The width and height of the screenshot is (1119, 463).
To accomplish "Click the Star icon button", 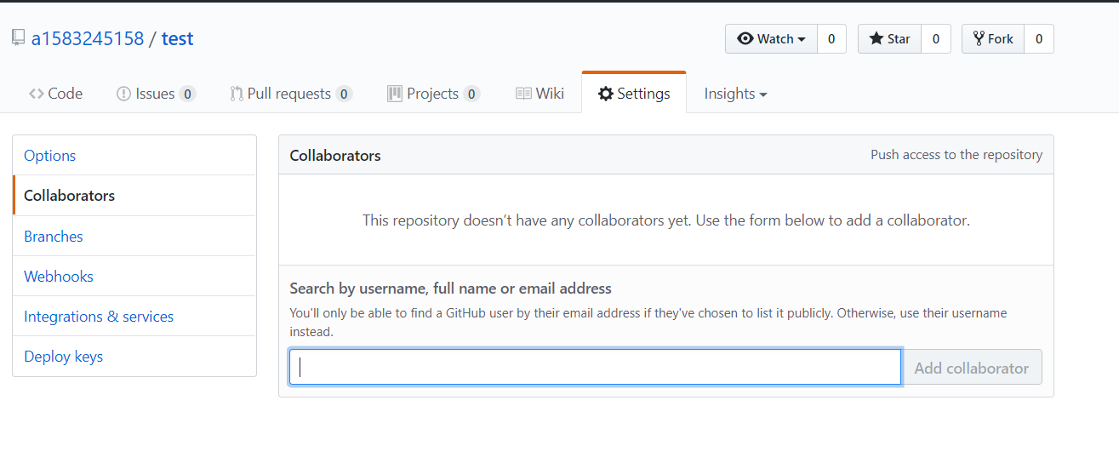I will [876, 39].
